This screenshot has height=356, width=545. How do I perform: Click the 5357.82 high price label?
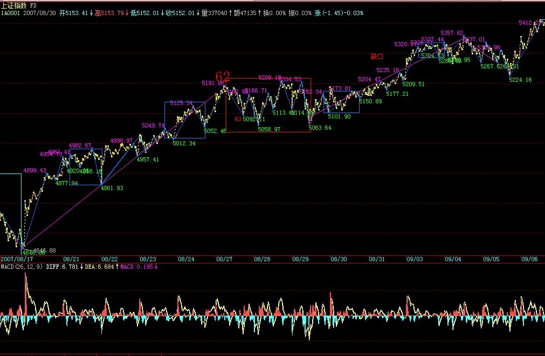(452, 33)
